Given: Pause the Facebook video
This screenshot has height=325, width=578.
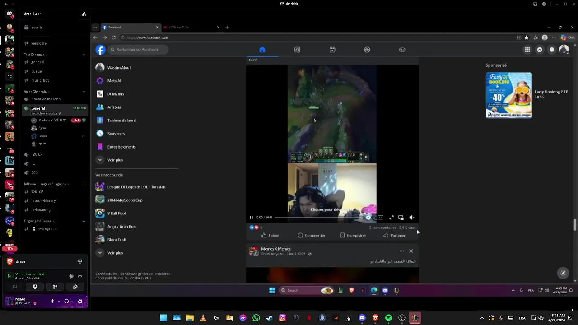Looking at the screenshot, I should pyautogui.click(x=252, y=218).
